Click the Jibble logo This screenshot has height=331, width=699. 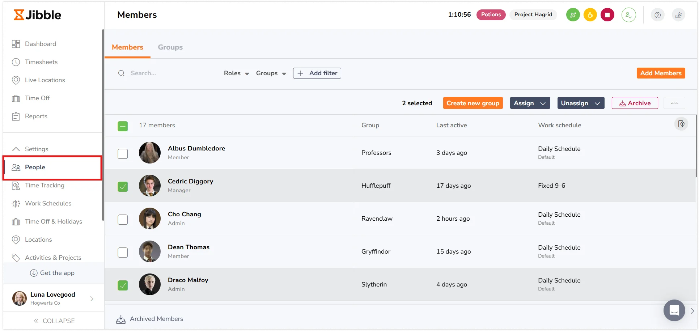(x=38, y=15)
